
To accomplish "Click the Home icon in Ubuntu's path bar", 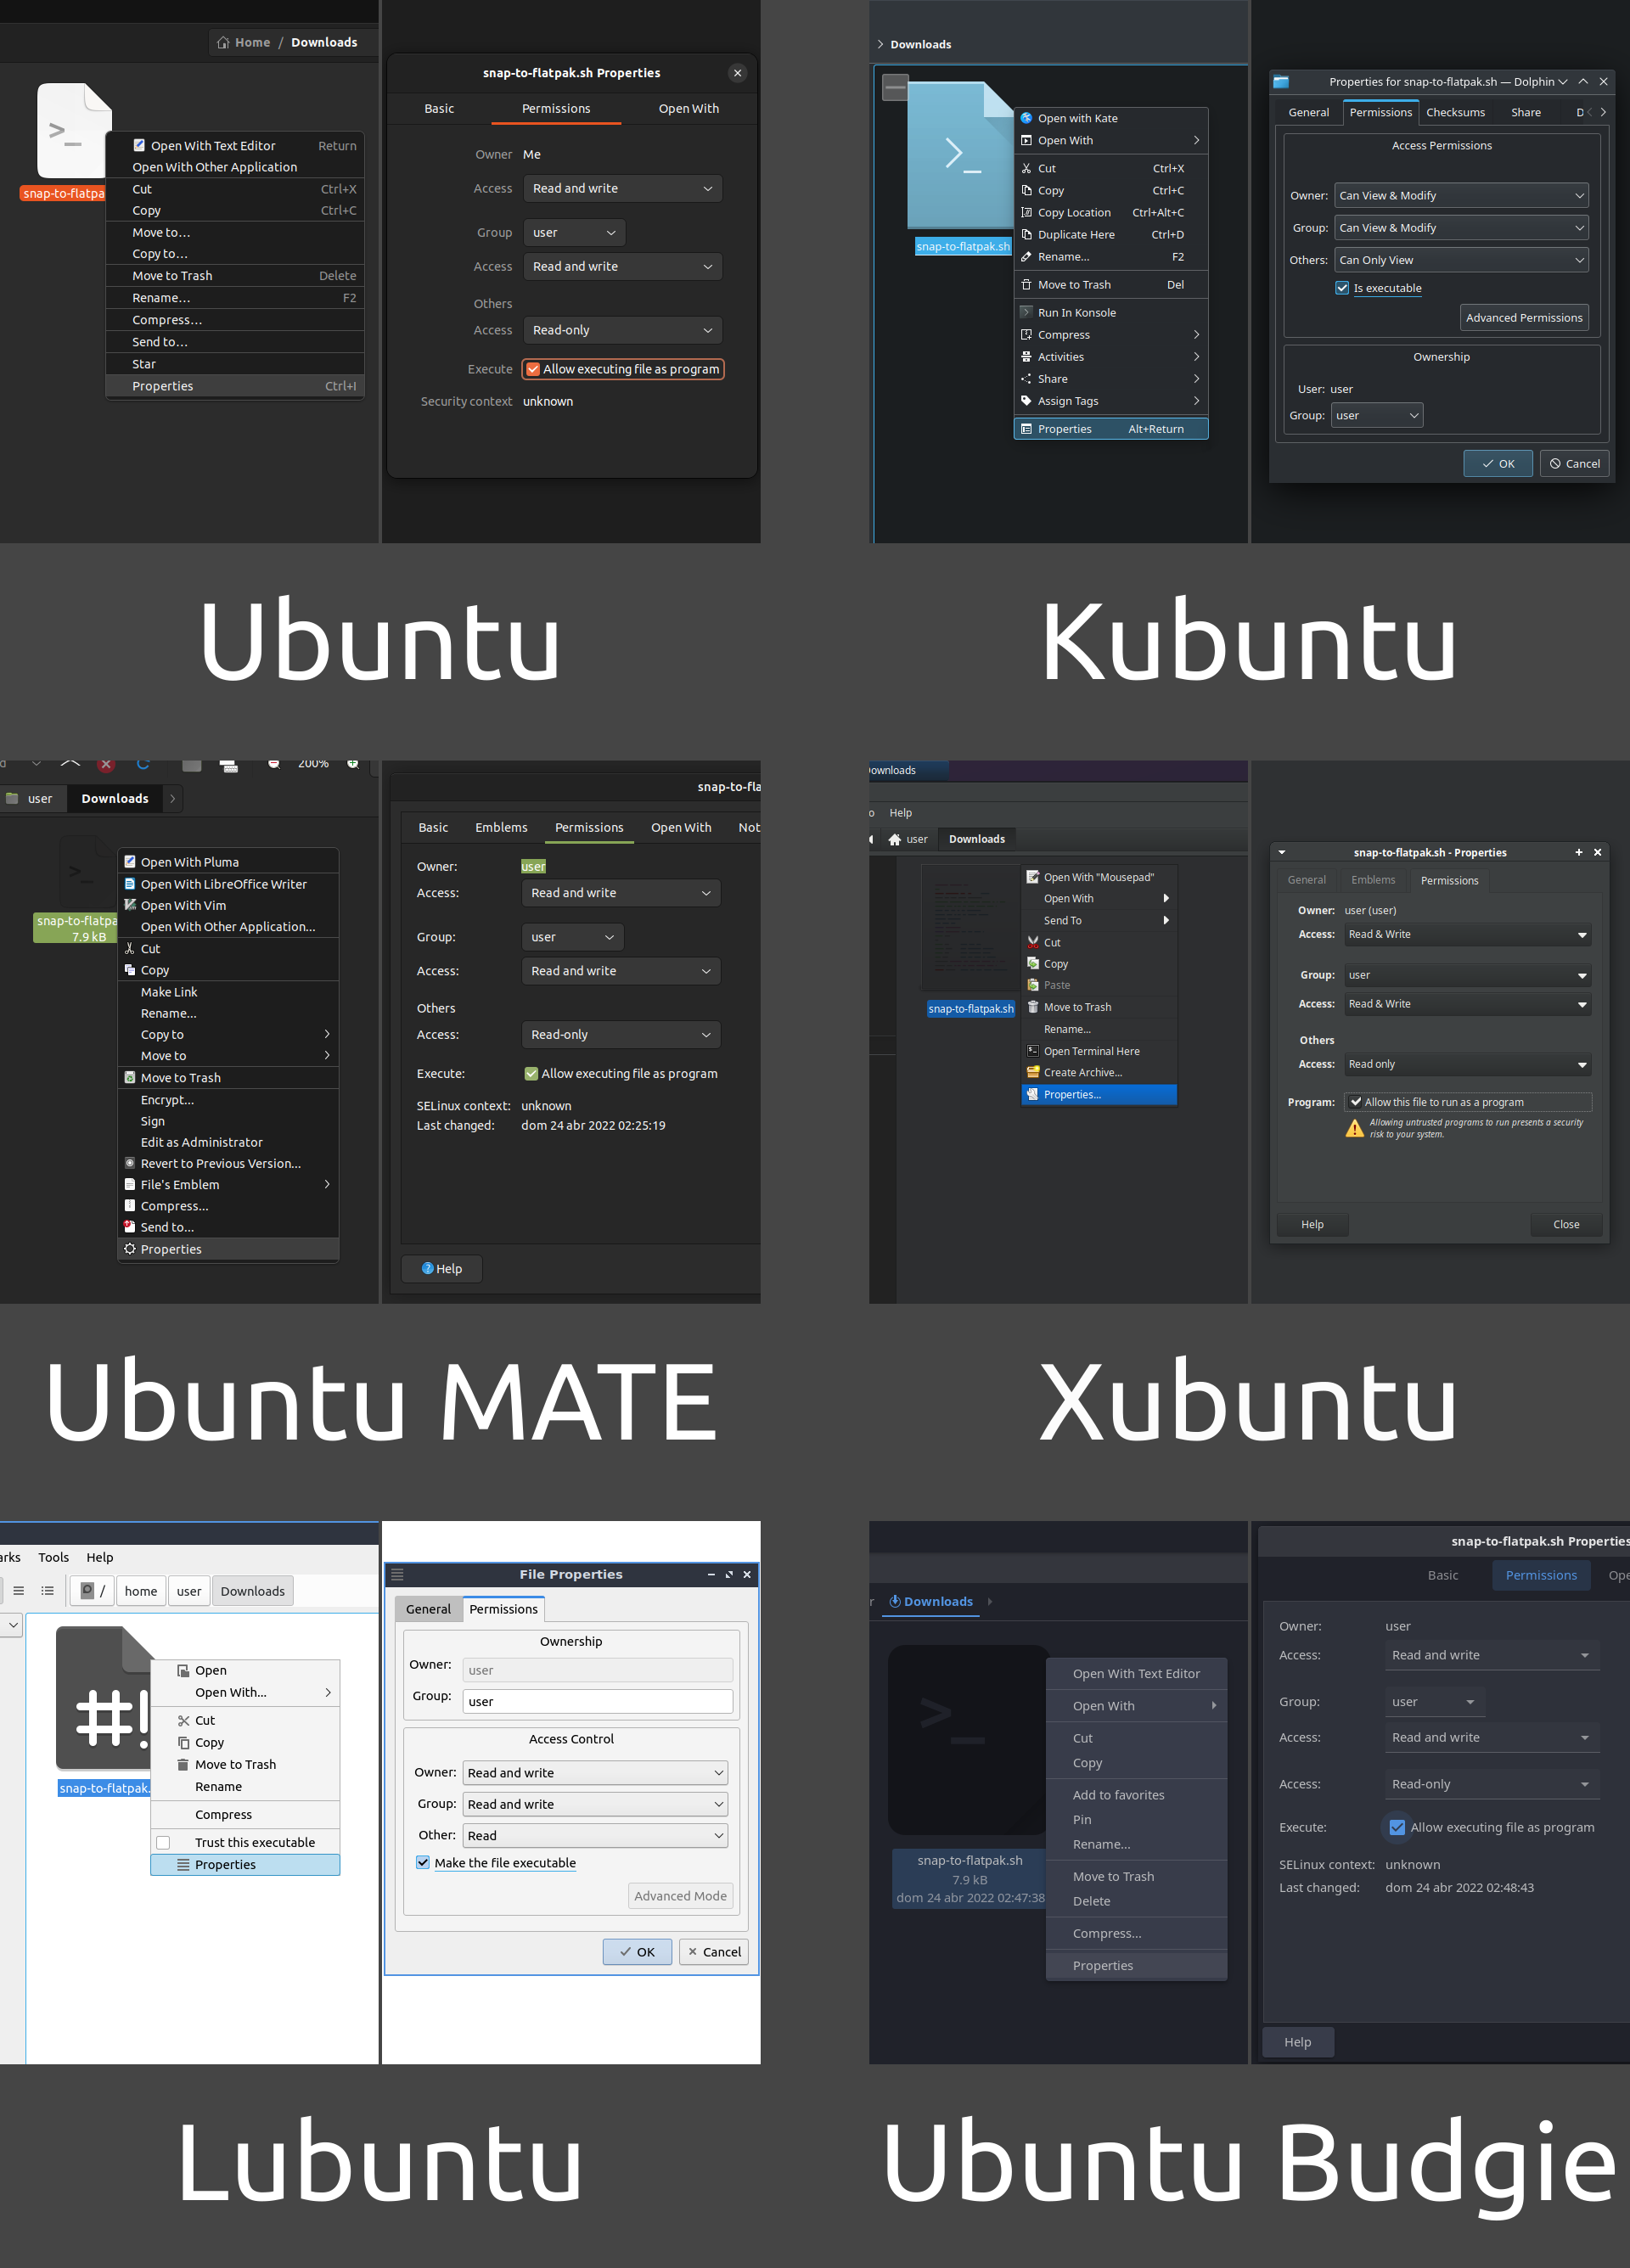I will click(223, 43).
